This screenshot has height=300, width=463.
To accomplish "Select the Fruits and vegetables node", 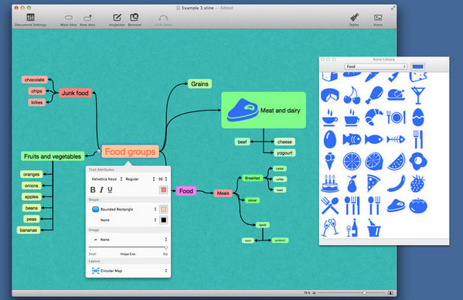I will [x=53, y=156].
